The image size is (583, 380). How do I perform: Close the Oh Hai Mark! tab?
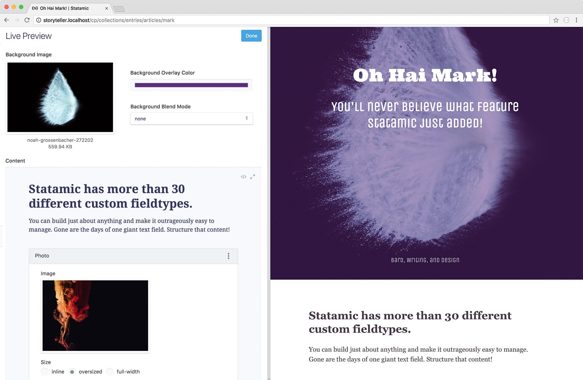click(107, 8)
